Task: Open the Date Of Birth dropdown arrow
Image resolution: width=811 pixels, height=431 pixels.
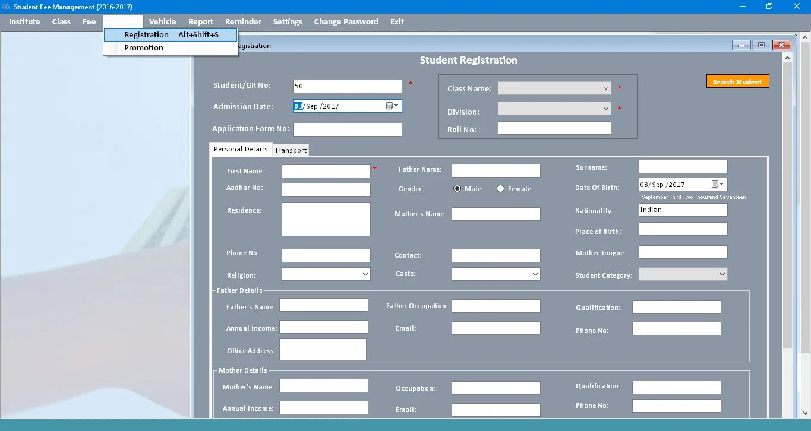Action: (722, 184)
